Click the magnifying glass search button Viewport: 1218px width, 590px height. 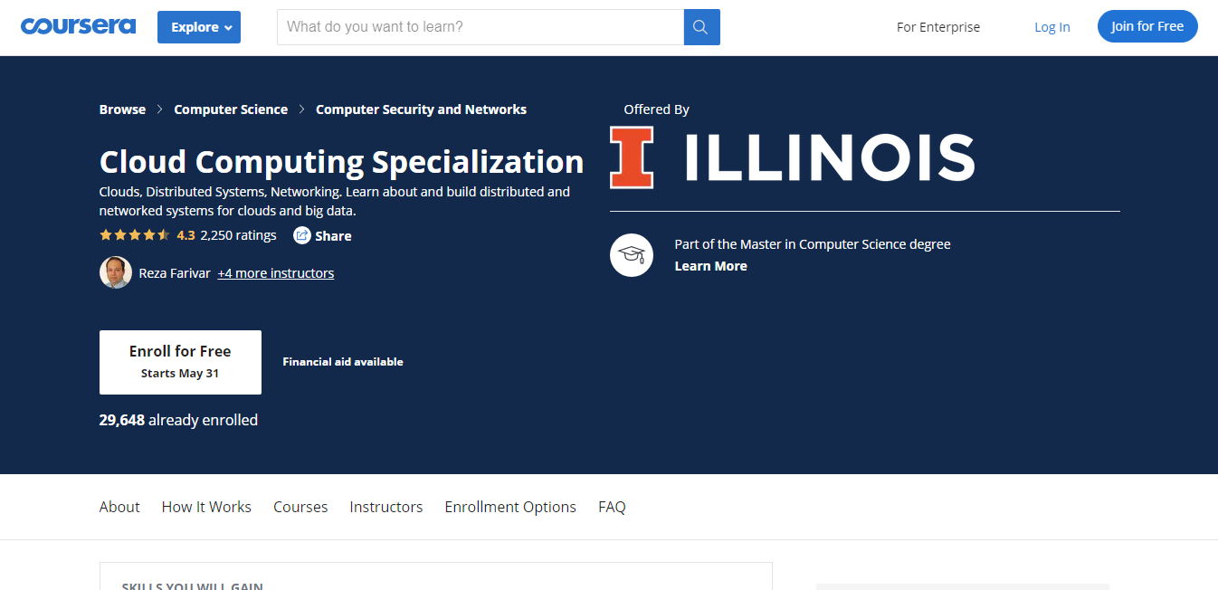pos(701,27)
